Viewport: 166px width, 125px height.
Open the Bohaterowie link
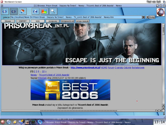pyautogui.click(x=138, y=67)
